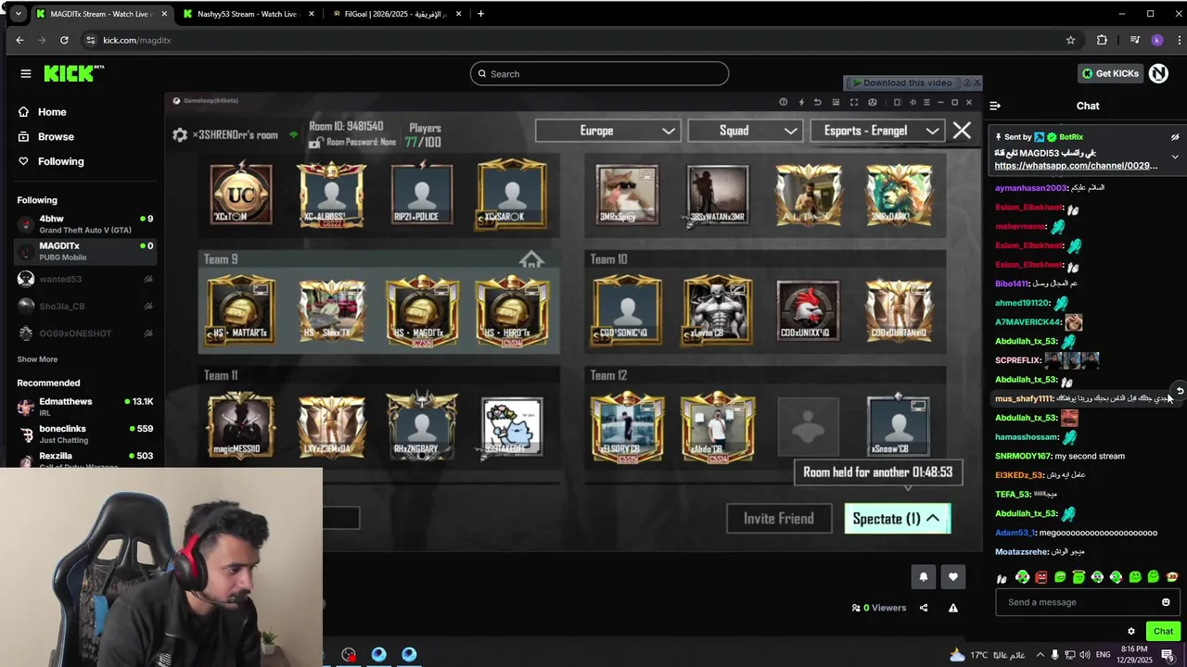Select xLavan CB avatar in Team 10

718,310
